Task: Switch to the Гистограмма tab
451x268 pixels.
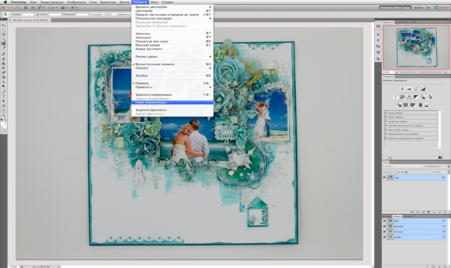Action: point(402,22)
